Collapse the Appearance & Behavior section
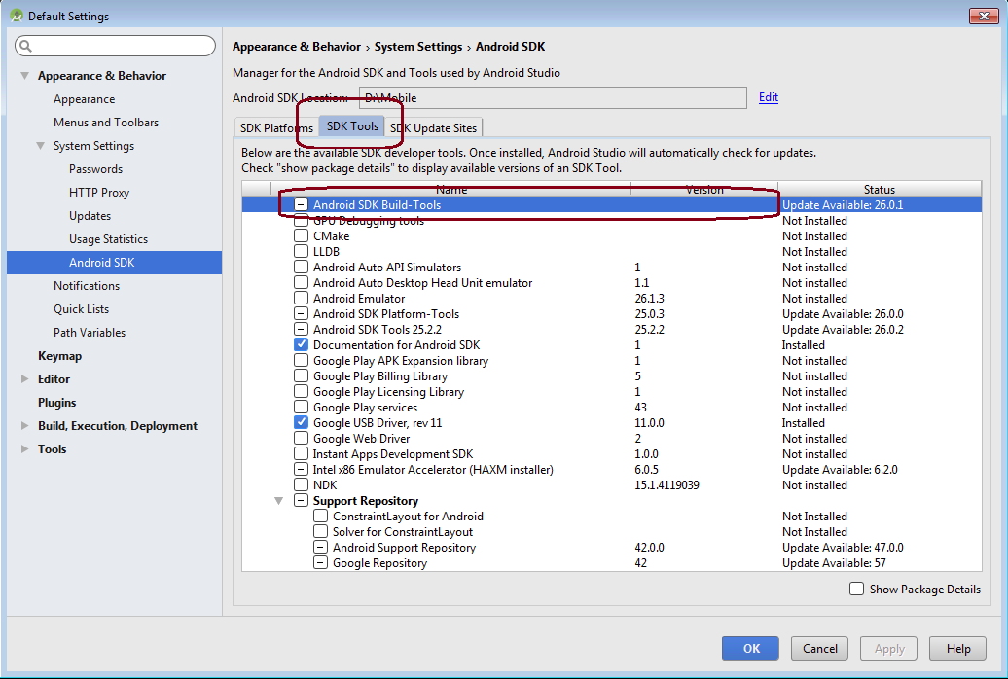This screenshot has height=679, width=1008. (25, 76)
